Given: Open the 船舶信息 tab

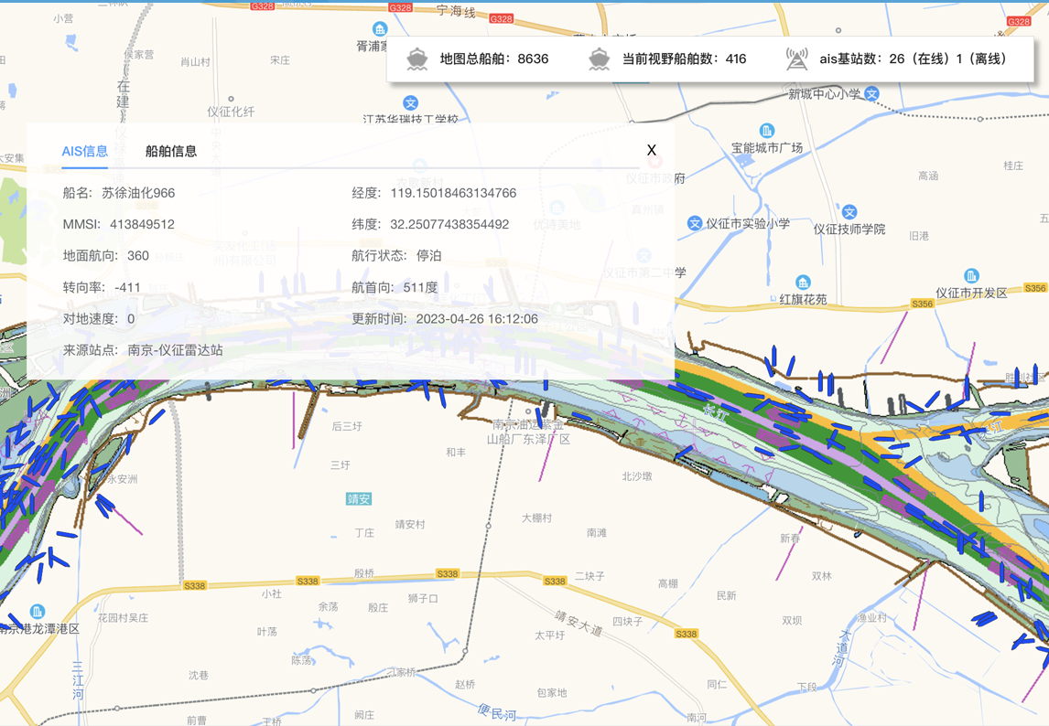Looking at the screenshot, I should pyautogui.click(x=171, y=151).
